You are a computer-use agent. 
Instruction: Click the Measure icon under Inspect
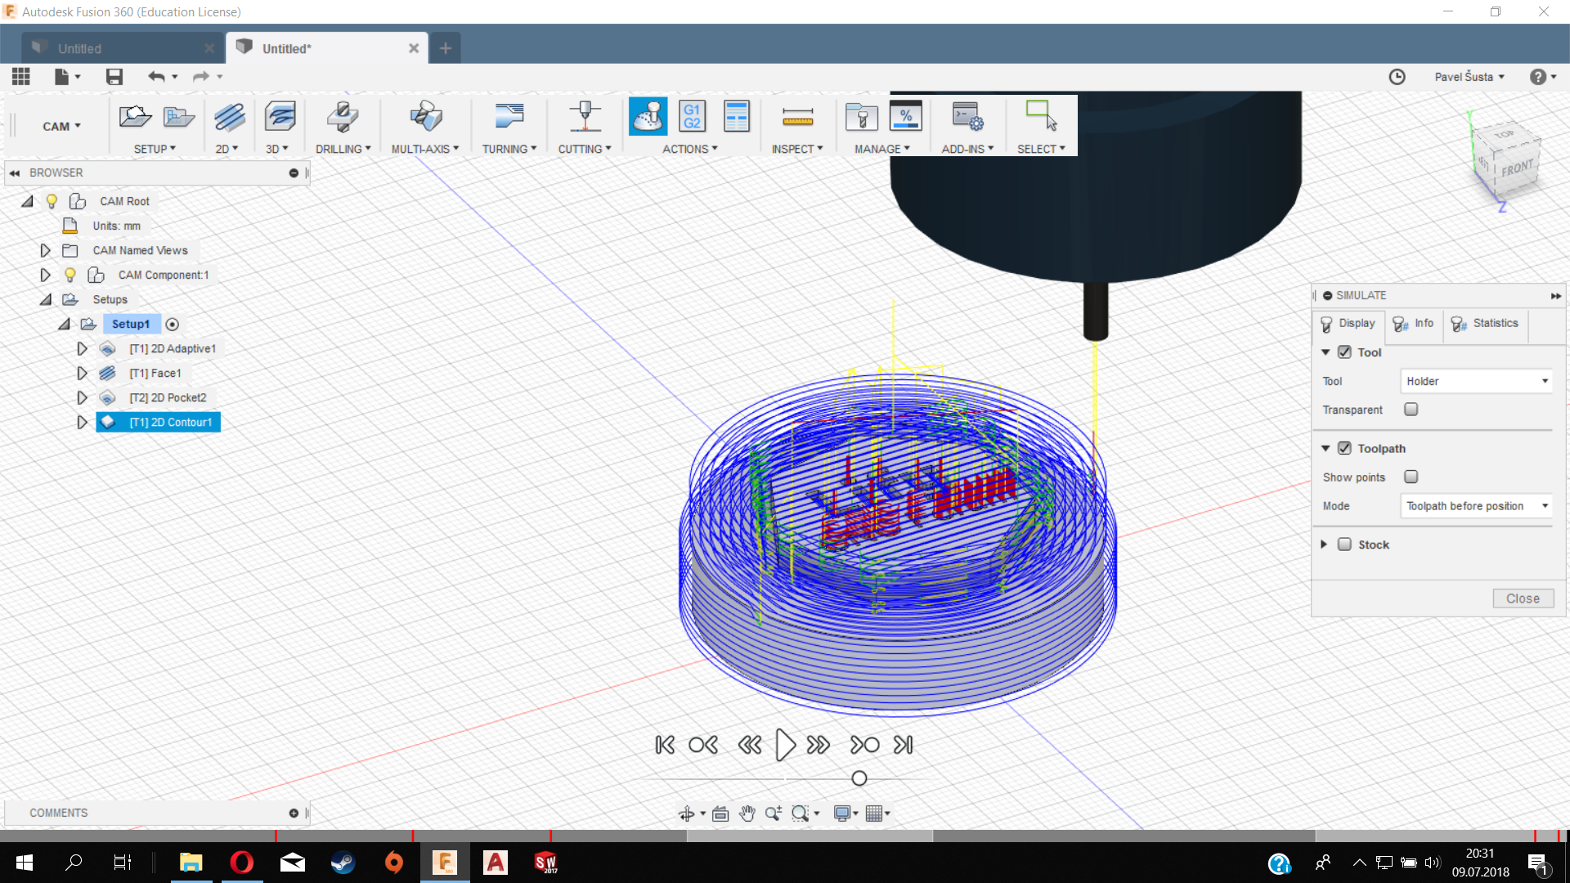797,117
